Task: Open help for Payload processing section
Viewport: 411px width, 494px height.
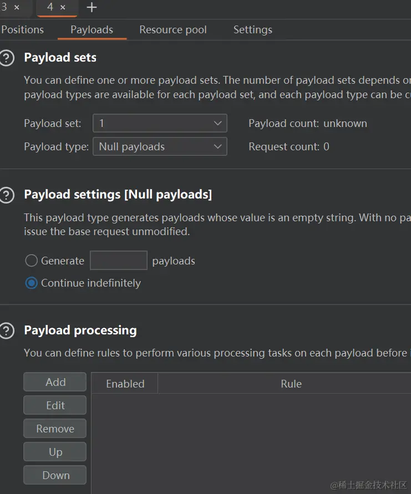Action: pyautogui.click(x=7, y=331)
